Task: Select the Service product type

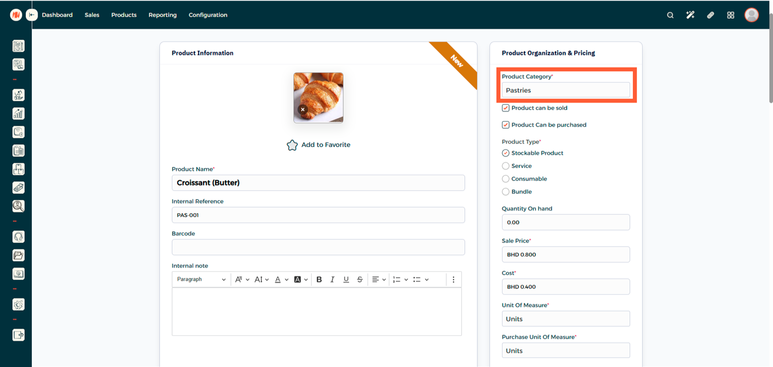Action: point(506,166)
